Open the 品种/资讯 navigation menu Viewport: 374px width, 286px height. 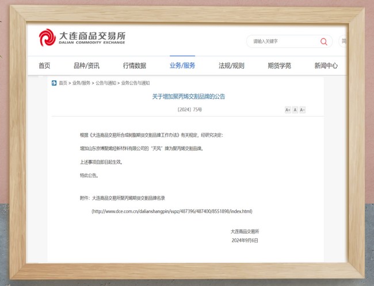(x=86, y=65)
